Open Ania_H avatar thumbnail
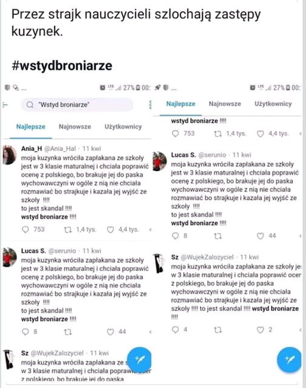Screen dimensions: 306x388 click(10, 155)
